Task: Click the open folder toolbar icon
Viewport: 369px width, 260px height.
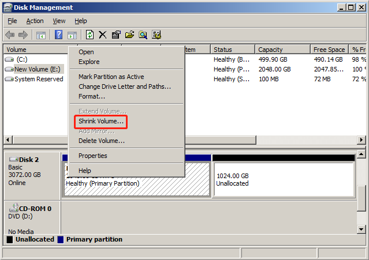Action: (x=129, y=35)
